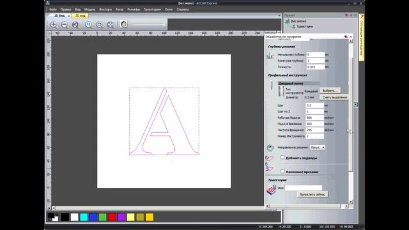Open the yellow tutorial side tab
409x230 pixels.
[362, 38]
